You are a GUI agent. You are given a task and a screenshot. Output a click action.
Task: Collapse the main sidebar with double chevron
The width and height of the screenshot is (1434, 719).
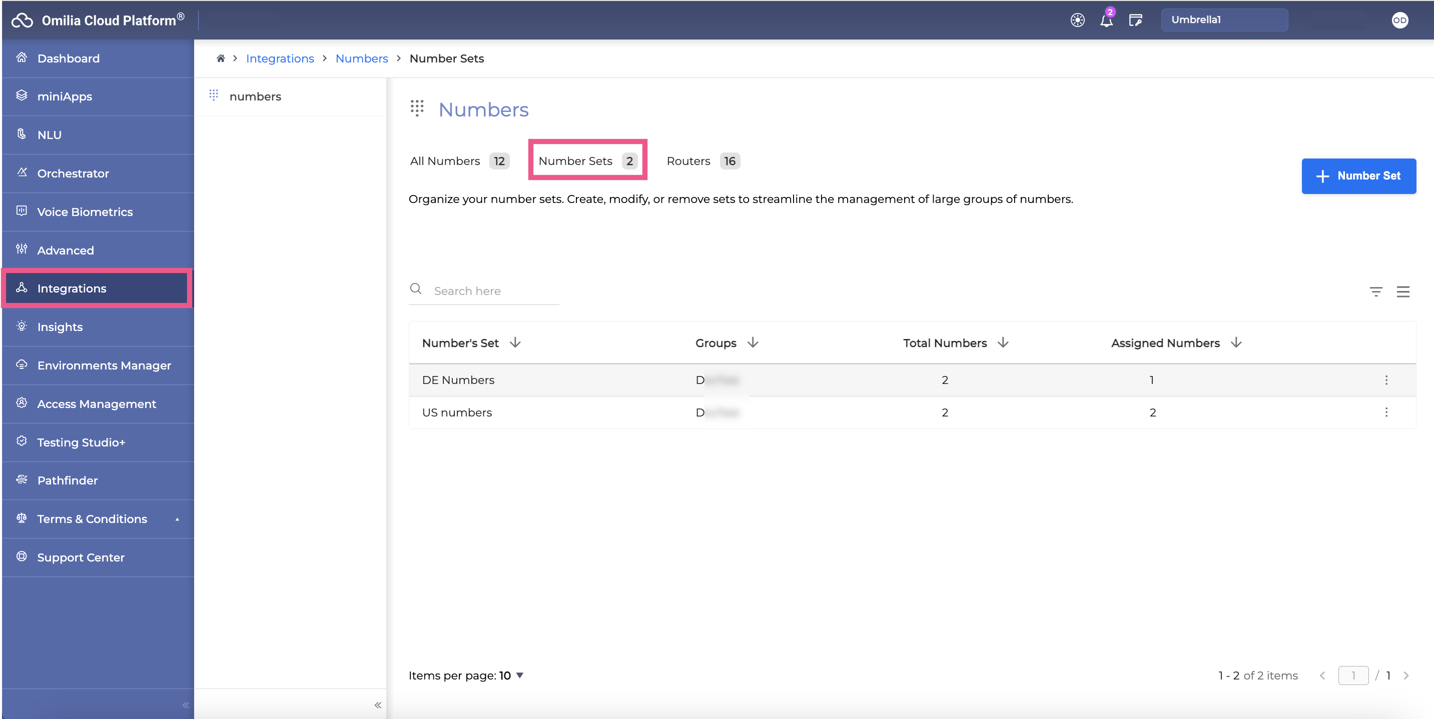[x=185, y=705]
